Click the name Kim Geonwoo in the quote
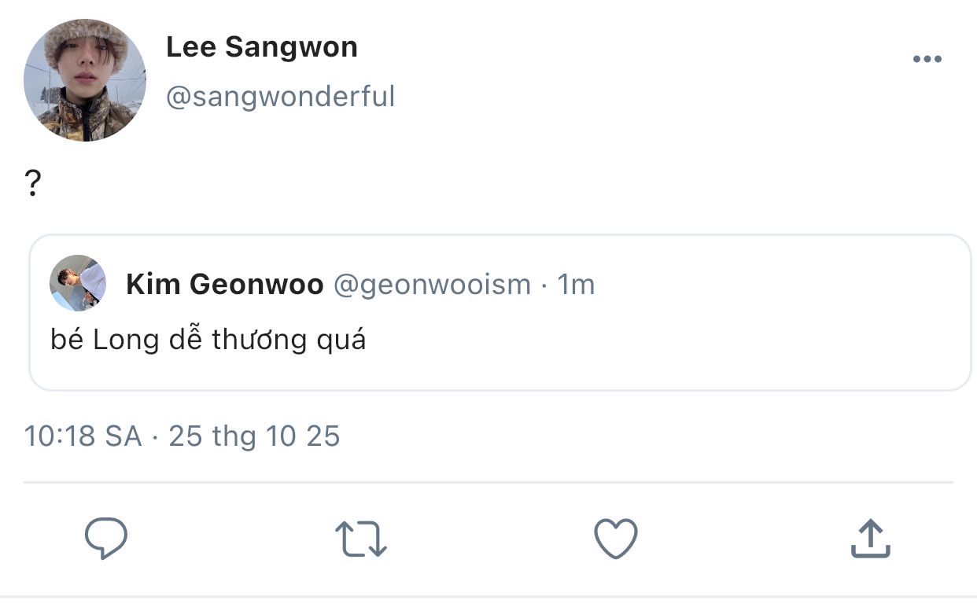This screenshot has width=977, height=611. (224, 285)
